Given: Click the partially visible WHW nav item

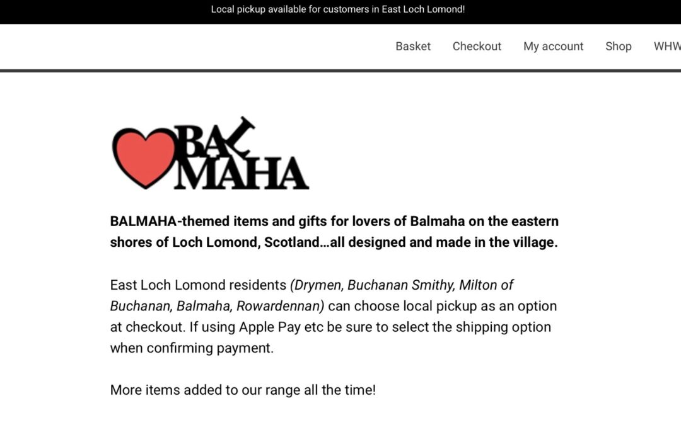Looking at the screenshot, I should (667, 46).
